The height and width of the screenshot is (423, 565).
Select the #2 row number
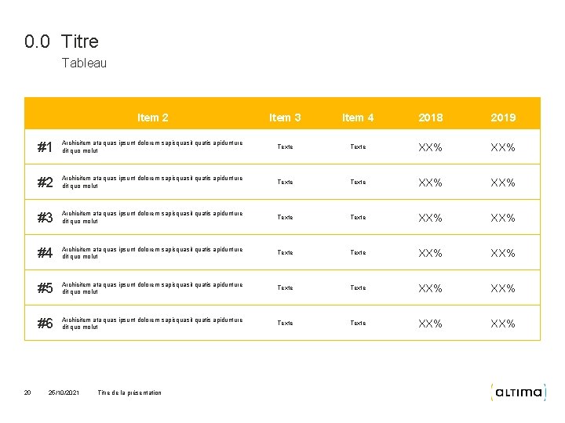45,183
